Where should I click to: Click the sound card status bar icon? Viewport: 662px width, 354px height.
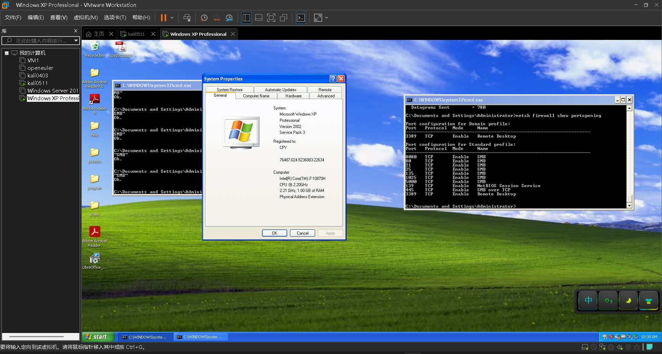[620, 347]
